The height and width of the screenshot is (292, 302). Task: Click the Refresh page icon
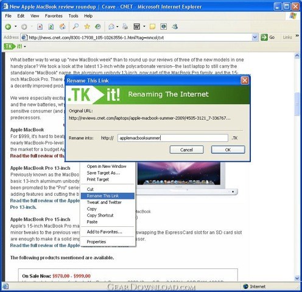(51, 27)
